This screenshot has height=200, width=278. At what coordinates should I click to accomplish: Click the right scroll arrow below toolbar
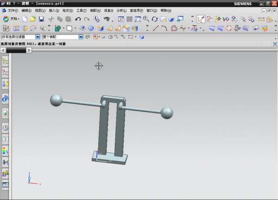click(x=29, y=50)
